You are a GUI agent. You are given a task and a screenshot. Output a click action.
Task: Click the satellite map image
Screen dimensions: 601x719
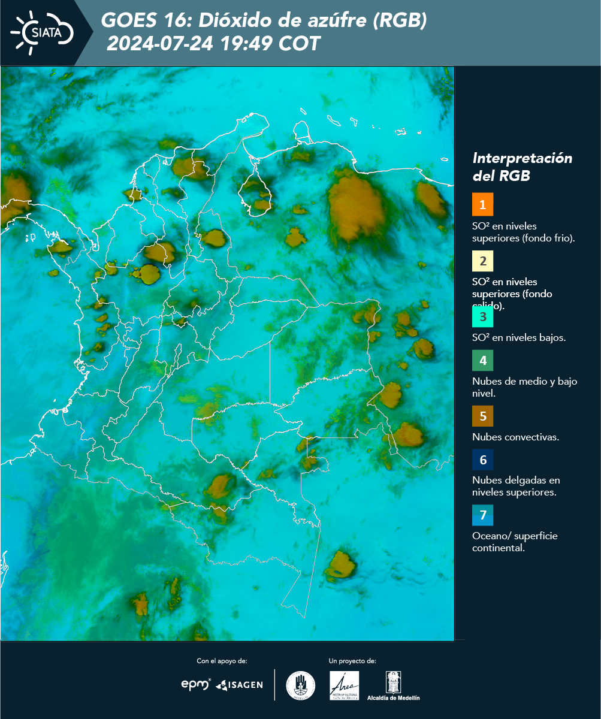tap(227, 353)
